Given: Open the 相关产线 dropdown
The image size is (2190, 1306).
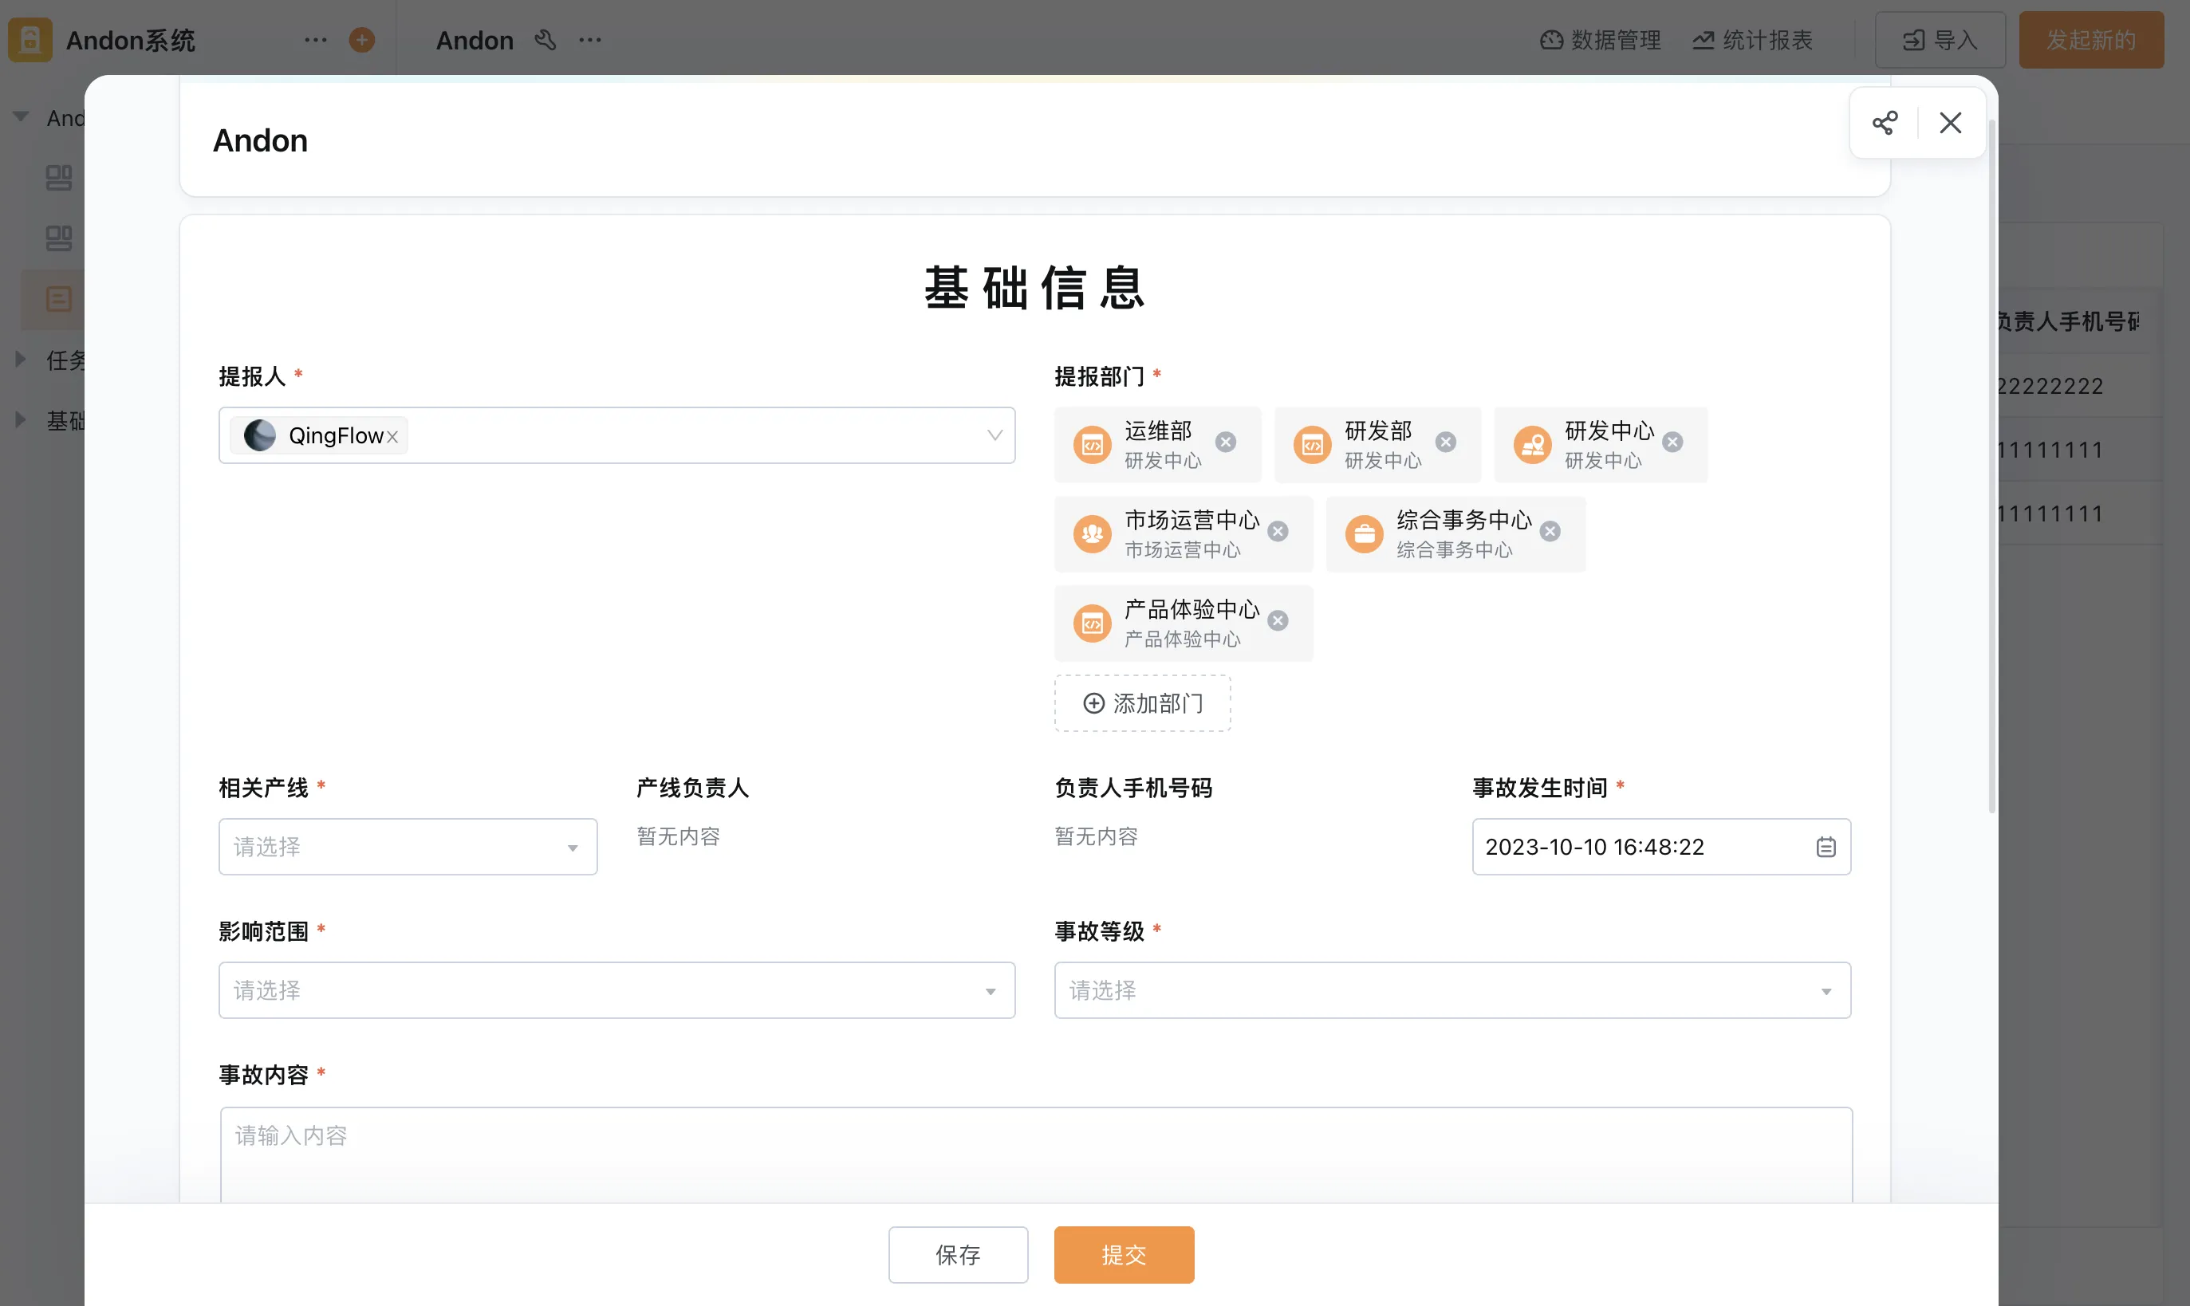Looking at the screenshot, I should pos(408,847).
